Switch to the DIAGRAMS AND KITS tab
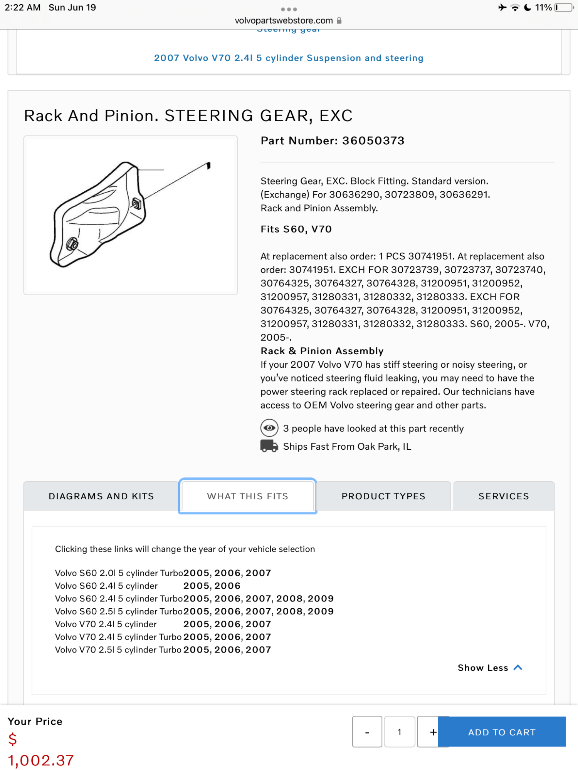This screenshot has height=770, width=578. coord(101,496)
